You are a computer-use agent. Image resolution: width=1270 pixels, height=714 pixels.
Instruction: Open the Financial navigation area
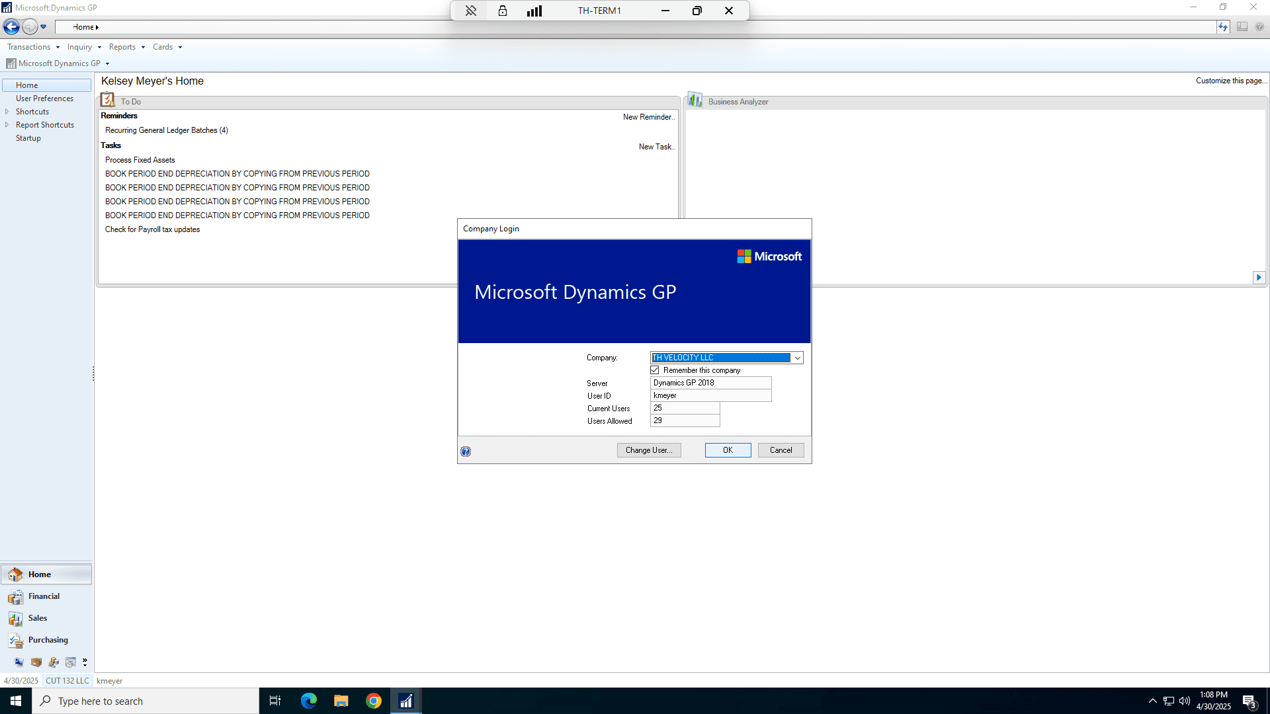(46, 596)
